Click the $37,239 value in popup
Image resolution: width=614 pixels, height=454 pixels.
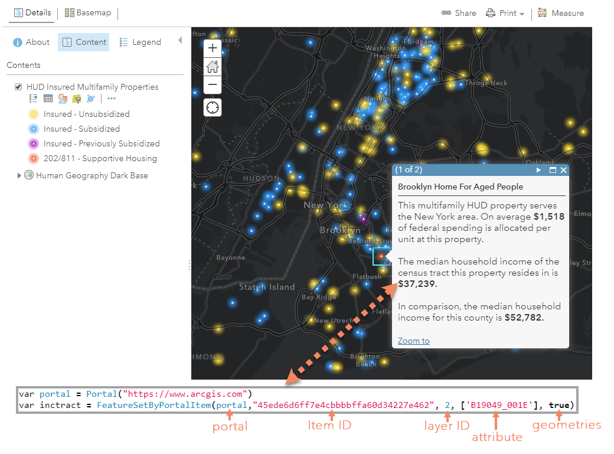point(417,284)
